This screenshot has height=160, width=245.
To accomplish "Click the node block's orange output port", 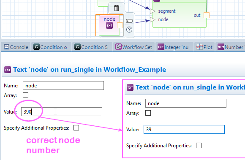I will point(120,25).
